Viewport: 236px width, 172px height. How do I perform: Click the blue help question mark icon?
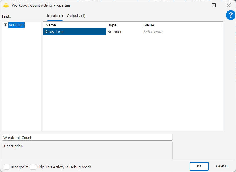pos(230,15)
